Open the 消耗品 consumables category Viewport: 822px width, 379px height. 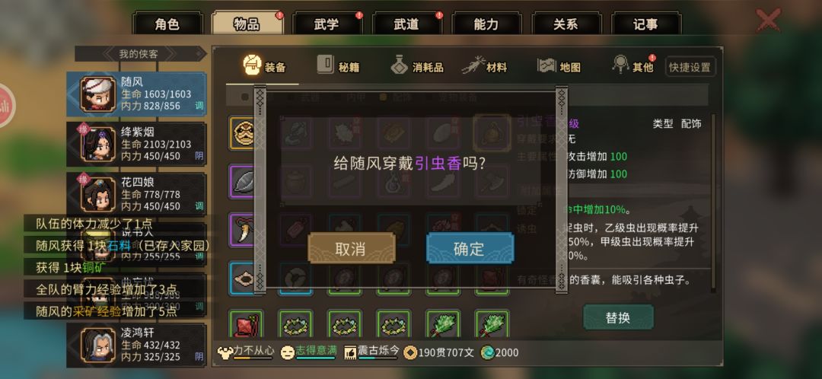click(417, 66)
